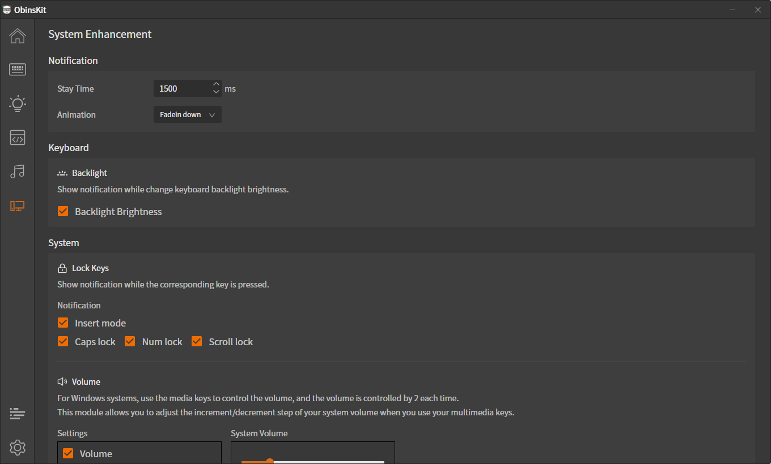The image size is (771, 464).
Task: Click the 'Show notification while change keyboard backlight' text
Action: [173, 190]
